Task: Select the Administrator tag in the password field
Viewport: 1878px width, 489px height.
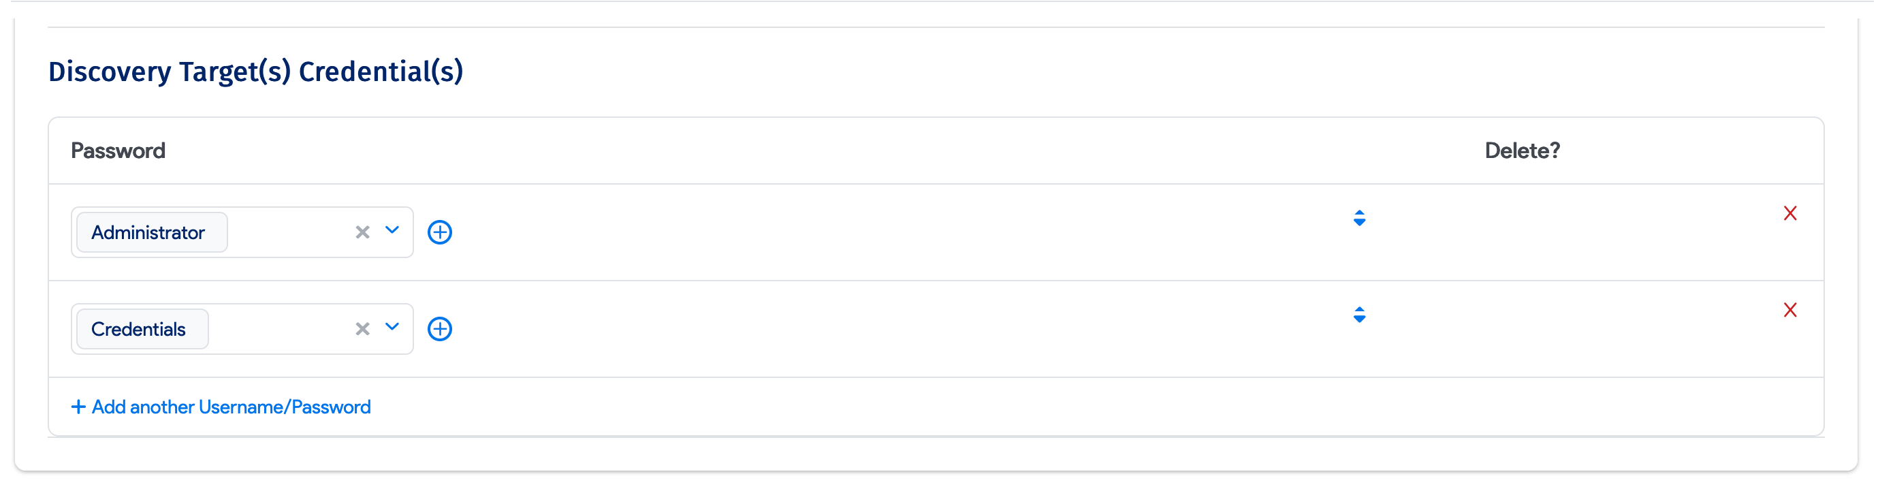Action: [x=148, y=232]
